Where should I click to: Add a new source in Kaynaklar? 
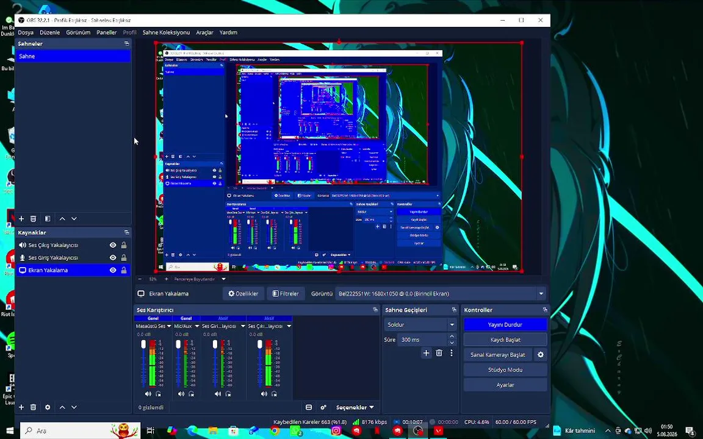[x=21, y=407]
